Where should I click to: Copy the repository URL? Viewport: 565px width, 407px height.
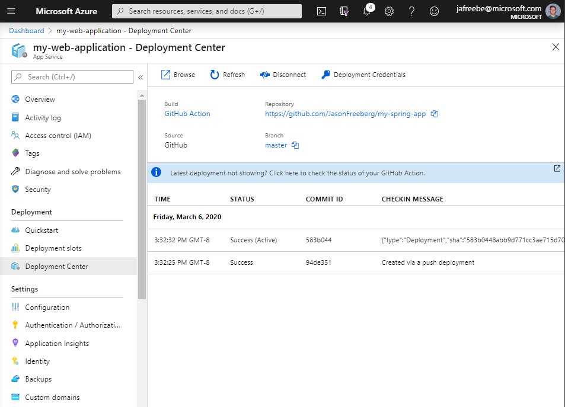[435, 114]
